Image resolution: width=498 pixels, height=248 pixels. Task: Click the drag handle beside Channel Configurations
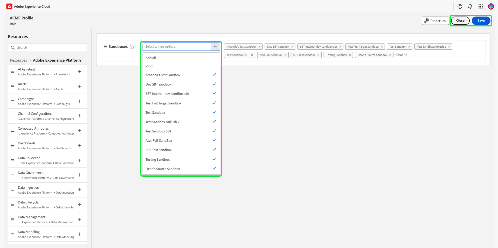coord(12,116)
